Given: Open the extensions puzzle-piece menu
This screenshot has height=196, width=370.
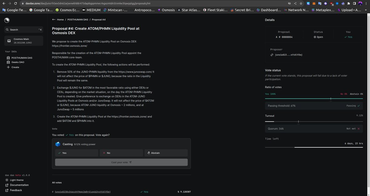Looking at the screenshot, I should pyautogui.click(x=348, y=3).
